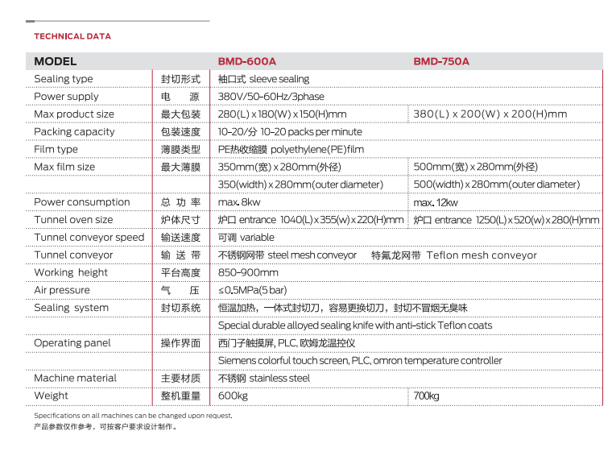Select the Weight row label
612x456 pixels.
pos(51,396)
